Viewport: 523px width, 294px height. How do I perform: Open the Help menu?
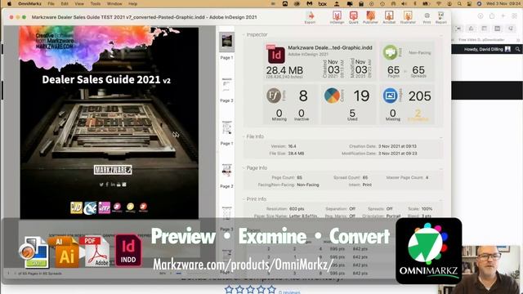[x=132, y=3]
